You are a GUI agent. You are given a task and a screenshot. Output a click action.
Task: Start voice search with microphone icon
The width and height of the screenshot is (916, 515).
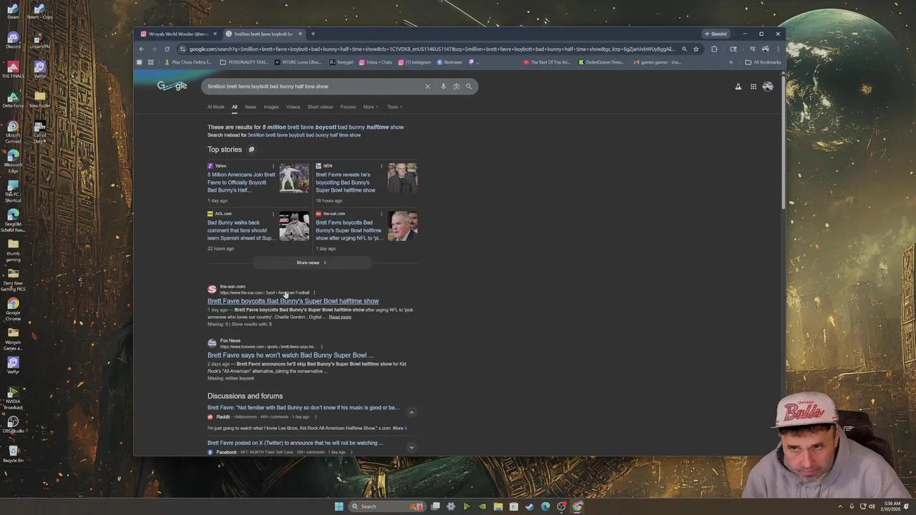coord(443,87)
